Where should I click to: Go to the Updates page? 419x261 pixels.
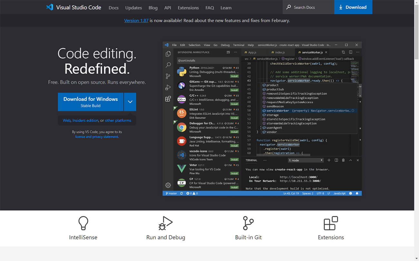[x=133, y=8]
